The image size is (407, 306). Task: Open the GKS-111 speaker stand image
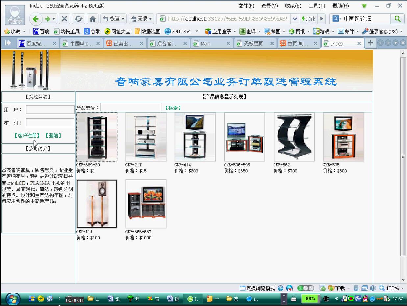(97, 204)
